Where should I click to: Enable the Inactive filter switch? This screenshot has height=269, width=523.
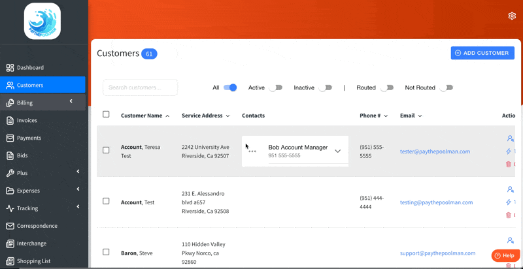pos(325,87)
